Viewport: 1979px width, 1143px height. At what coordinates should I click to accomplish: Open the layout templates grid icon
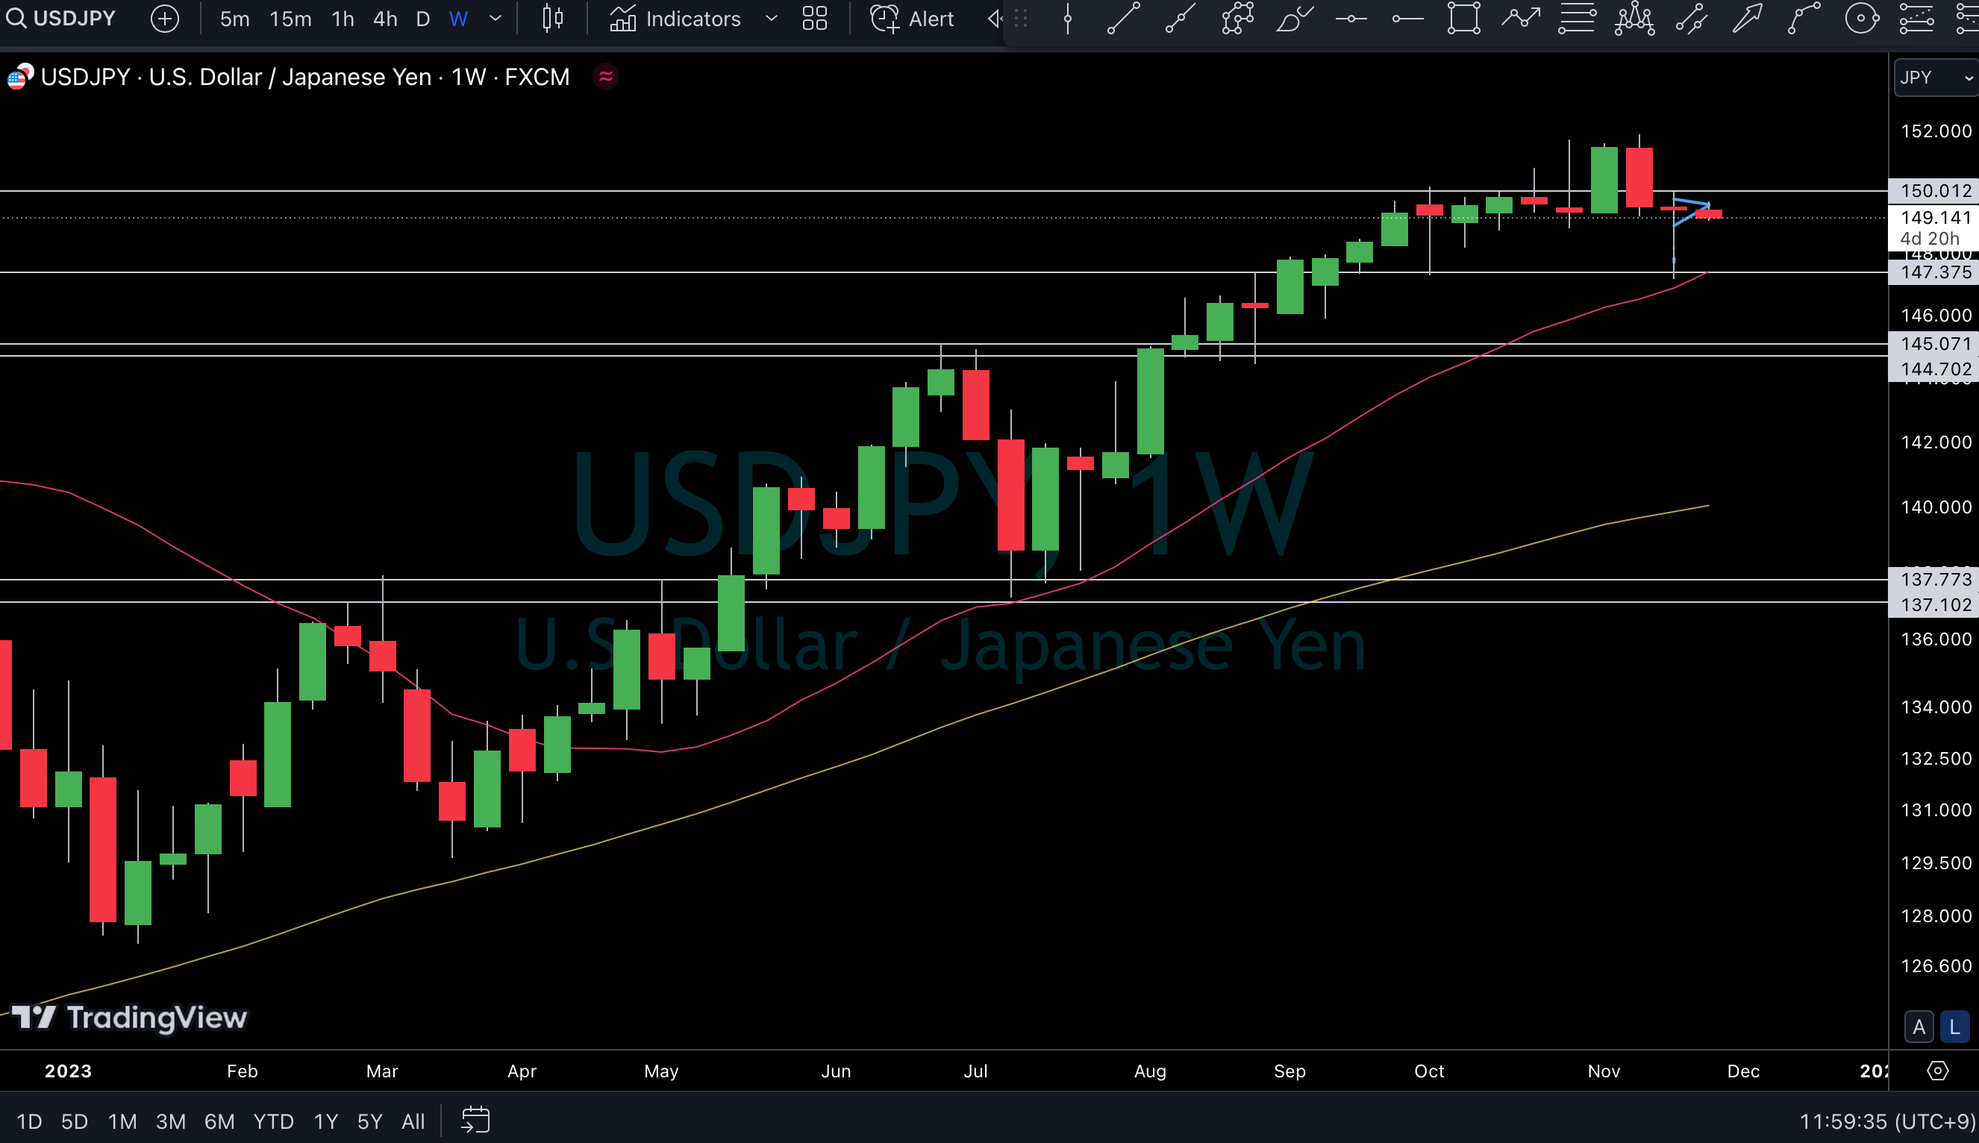pos(815,18)
